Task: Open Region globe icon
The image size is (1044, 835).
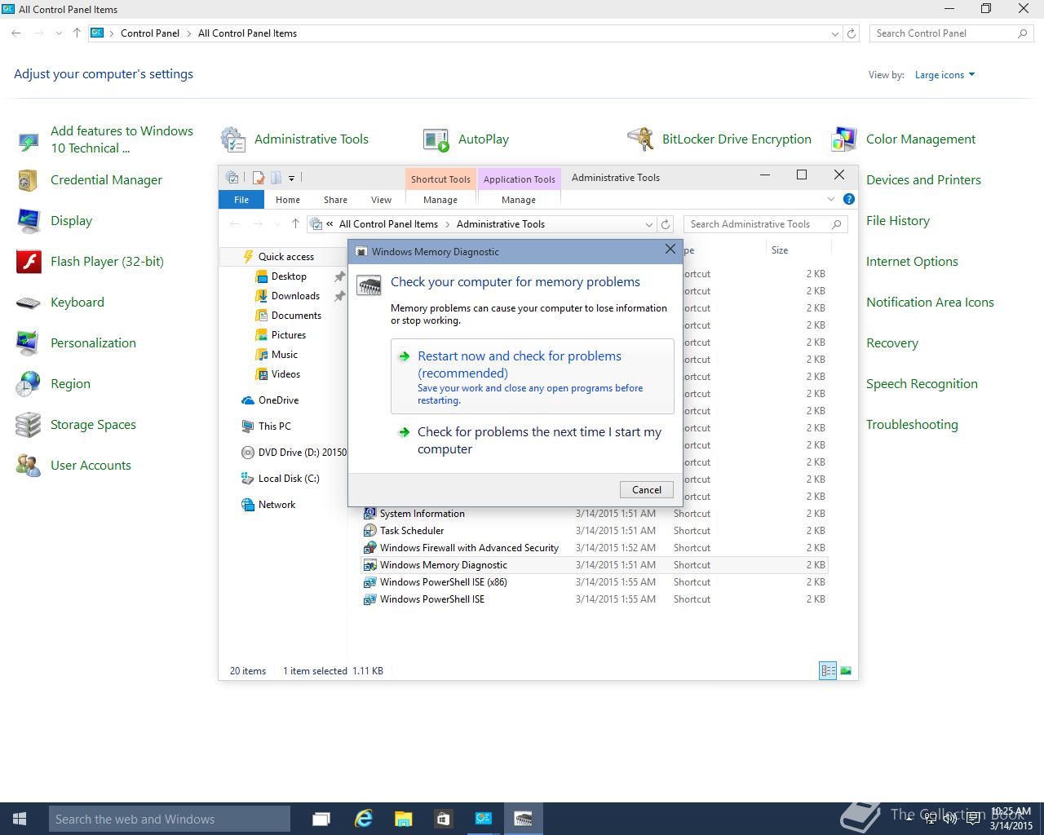Action: pyautogui.click(x=29, y=384)
